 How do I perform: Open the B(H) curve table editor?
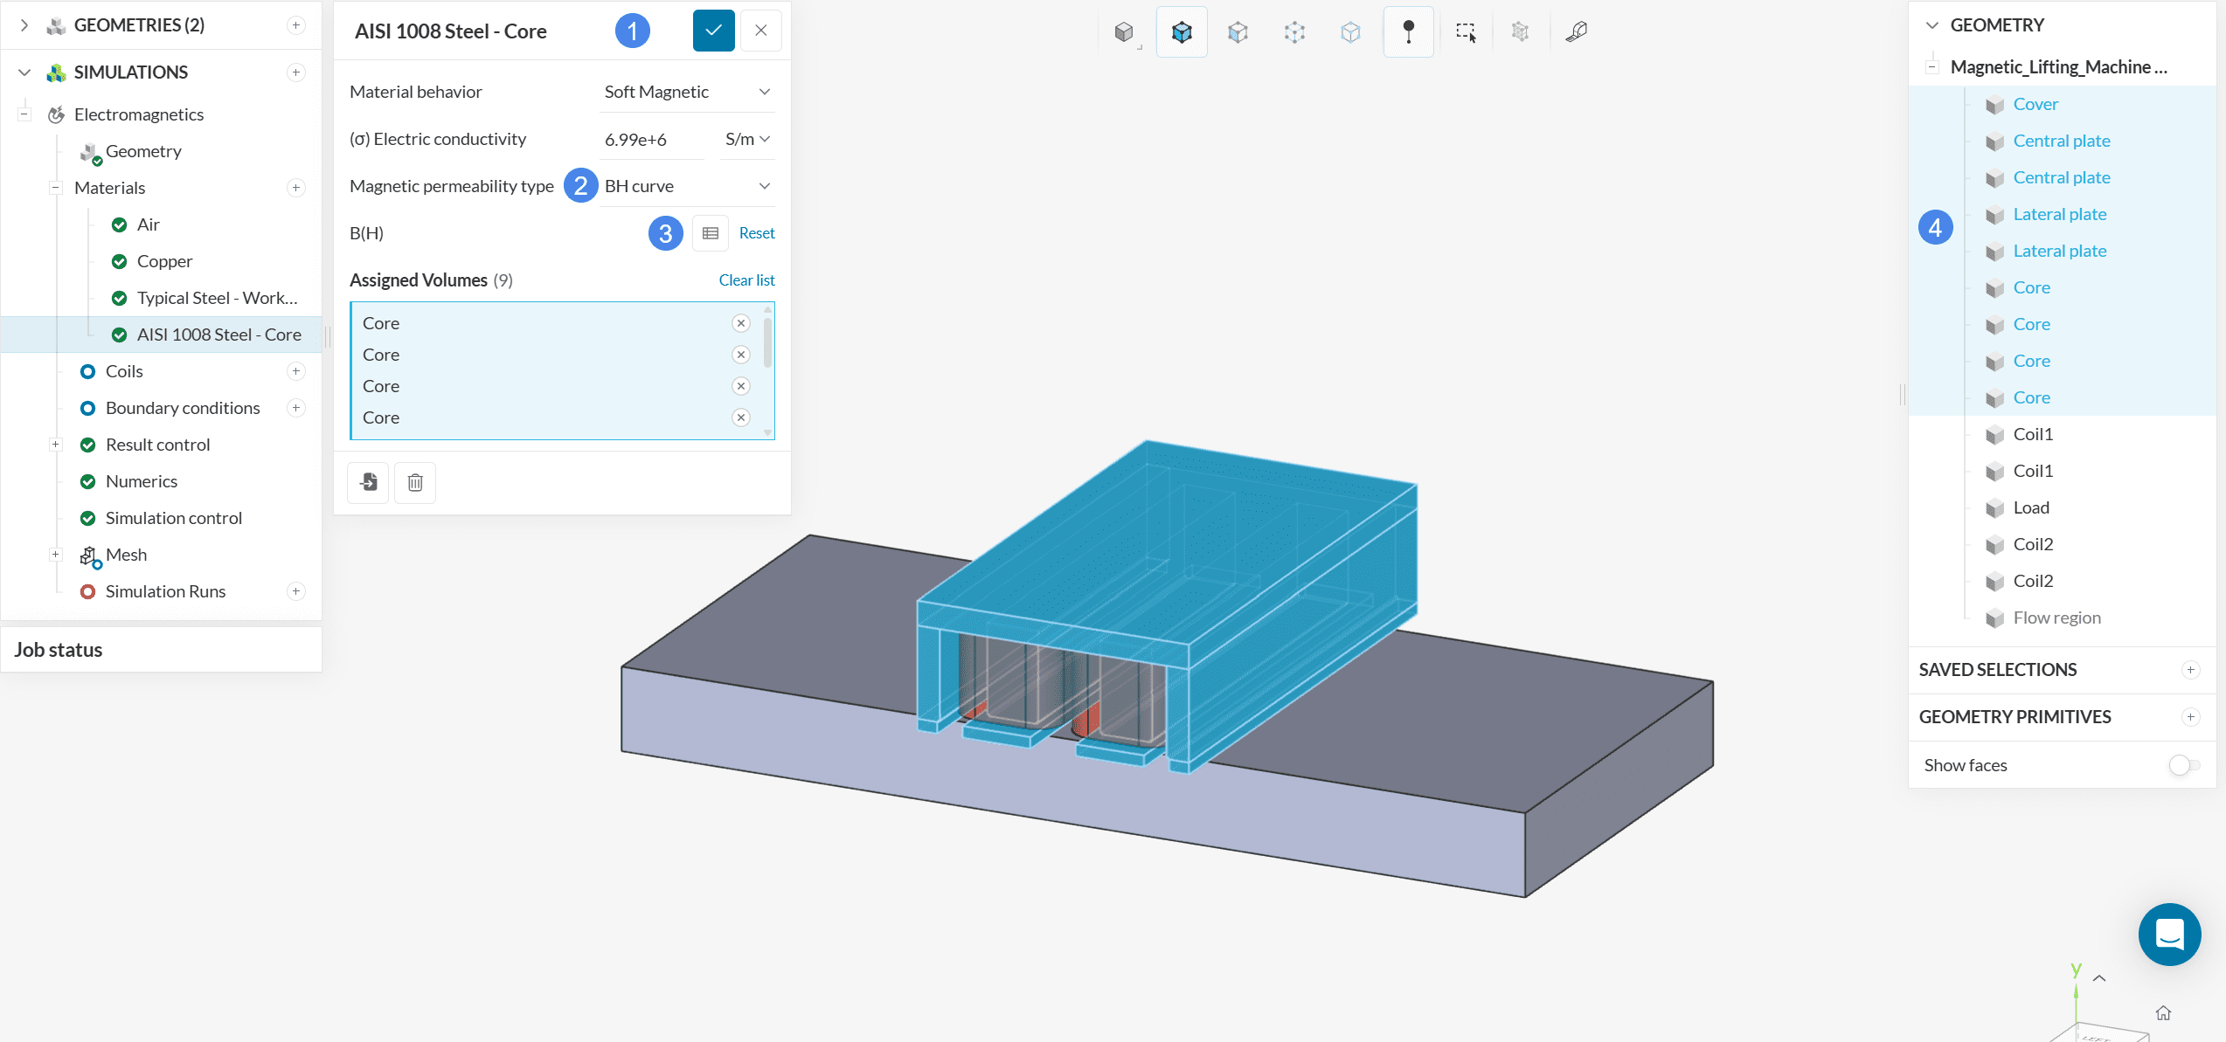[x=710, y=233]
